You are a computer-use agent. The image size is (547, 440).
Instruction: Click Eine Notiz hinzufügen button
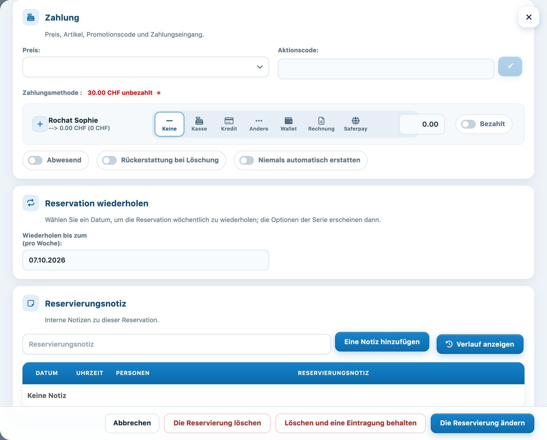[382, 342]
